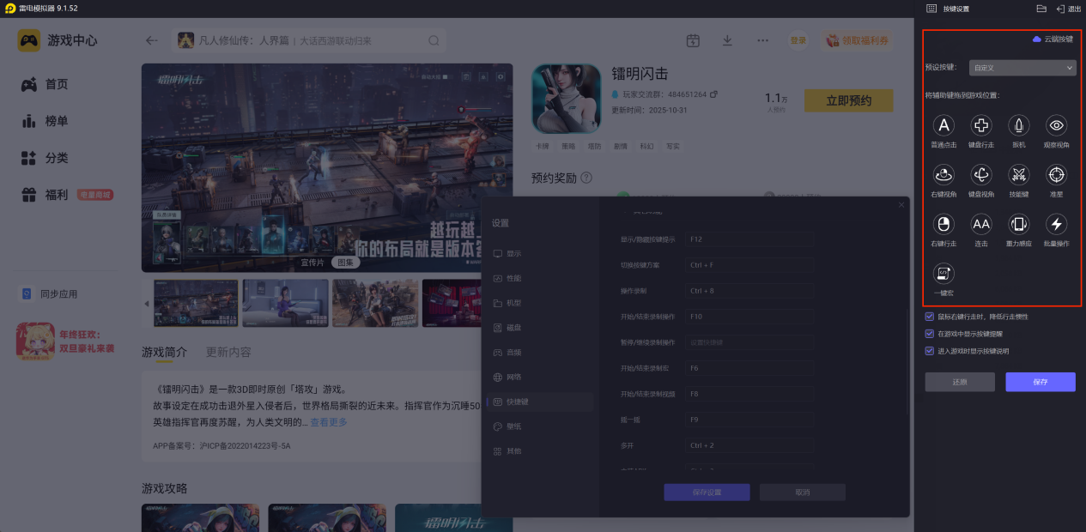Switch to the 更新内容 tab
1086x532 pixels.
pos(228,352)
